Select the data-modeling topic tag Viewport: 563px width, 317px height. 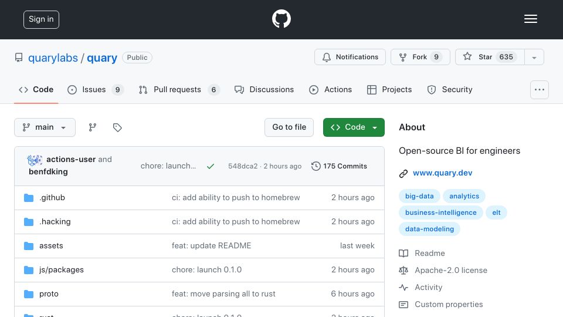tap(429, 230)
